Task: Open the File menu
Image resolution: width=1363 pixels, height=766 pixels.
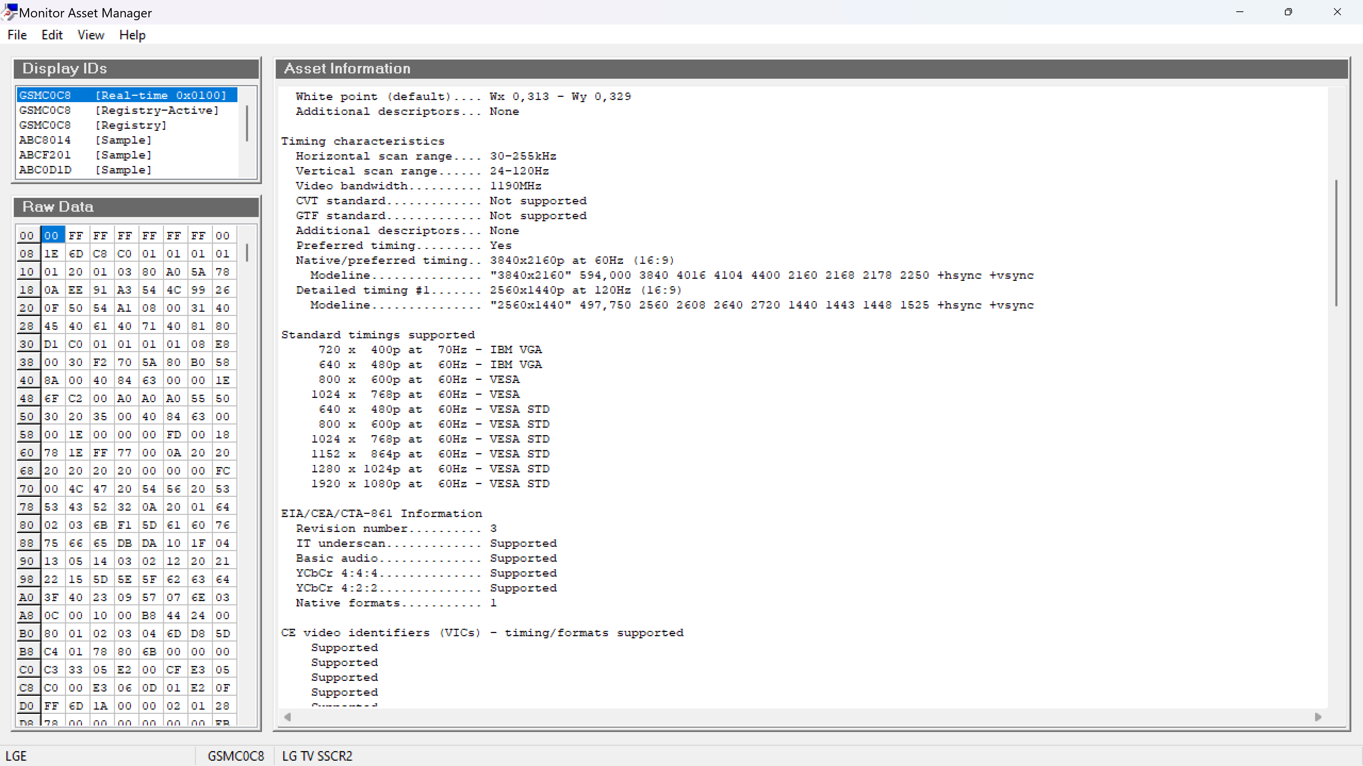Action: point(17,35)
